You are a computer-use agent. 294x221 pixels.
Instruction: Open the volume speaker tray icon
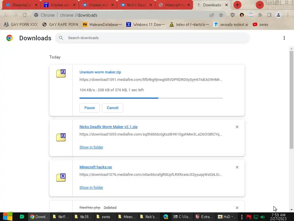263,217
